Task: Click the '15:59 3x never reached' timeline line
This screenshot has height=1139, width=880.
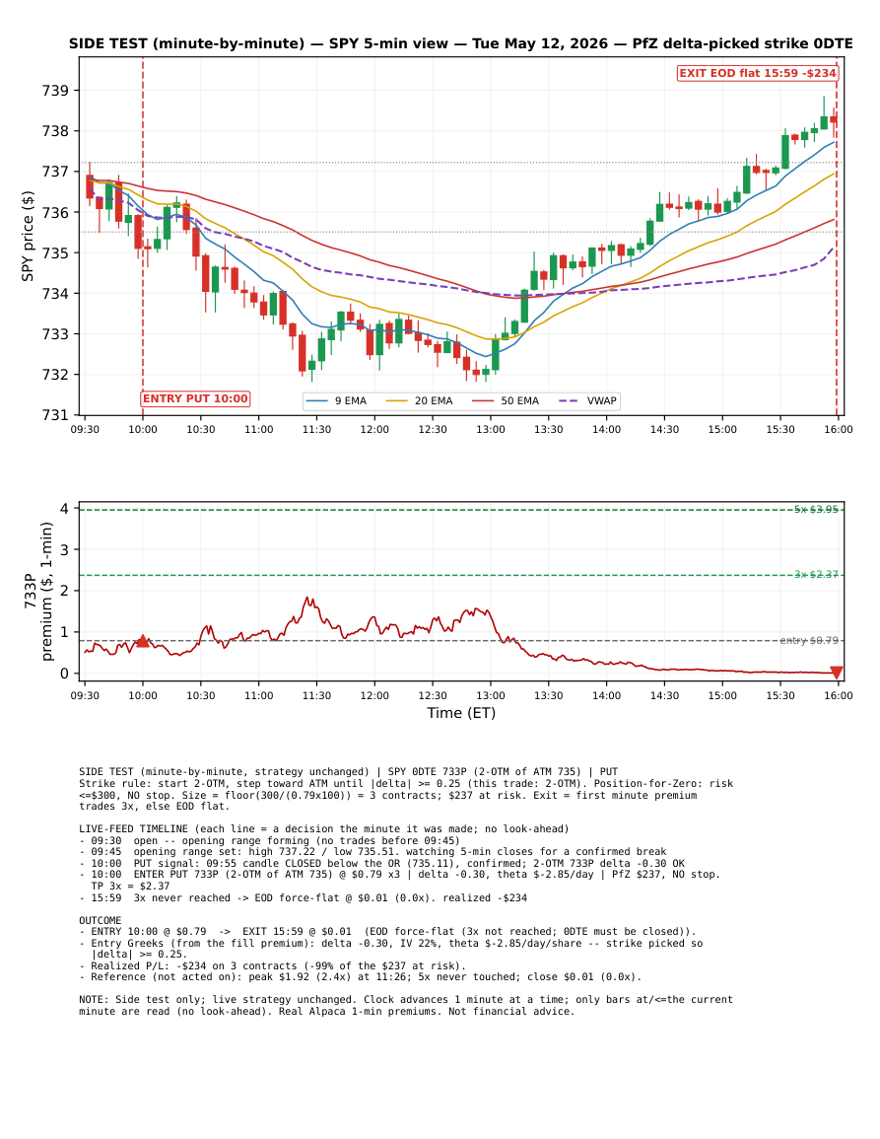Action: point(304,897)
